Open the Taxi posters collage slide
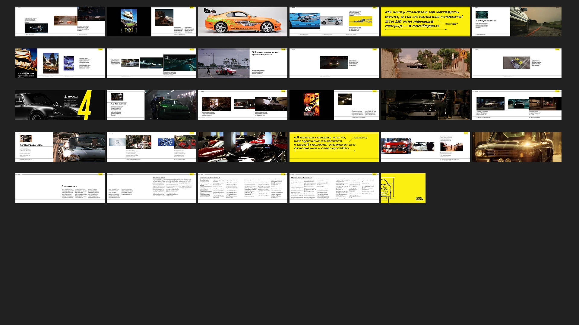This screenshot has height=325, width=579. click(60, 63)
